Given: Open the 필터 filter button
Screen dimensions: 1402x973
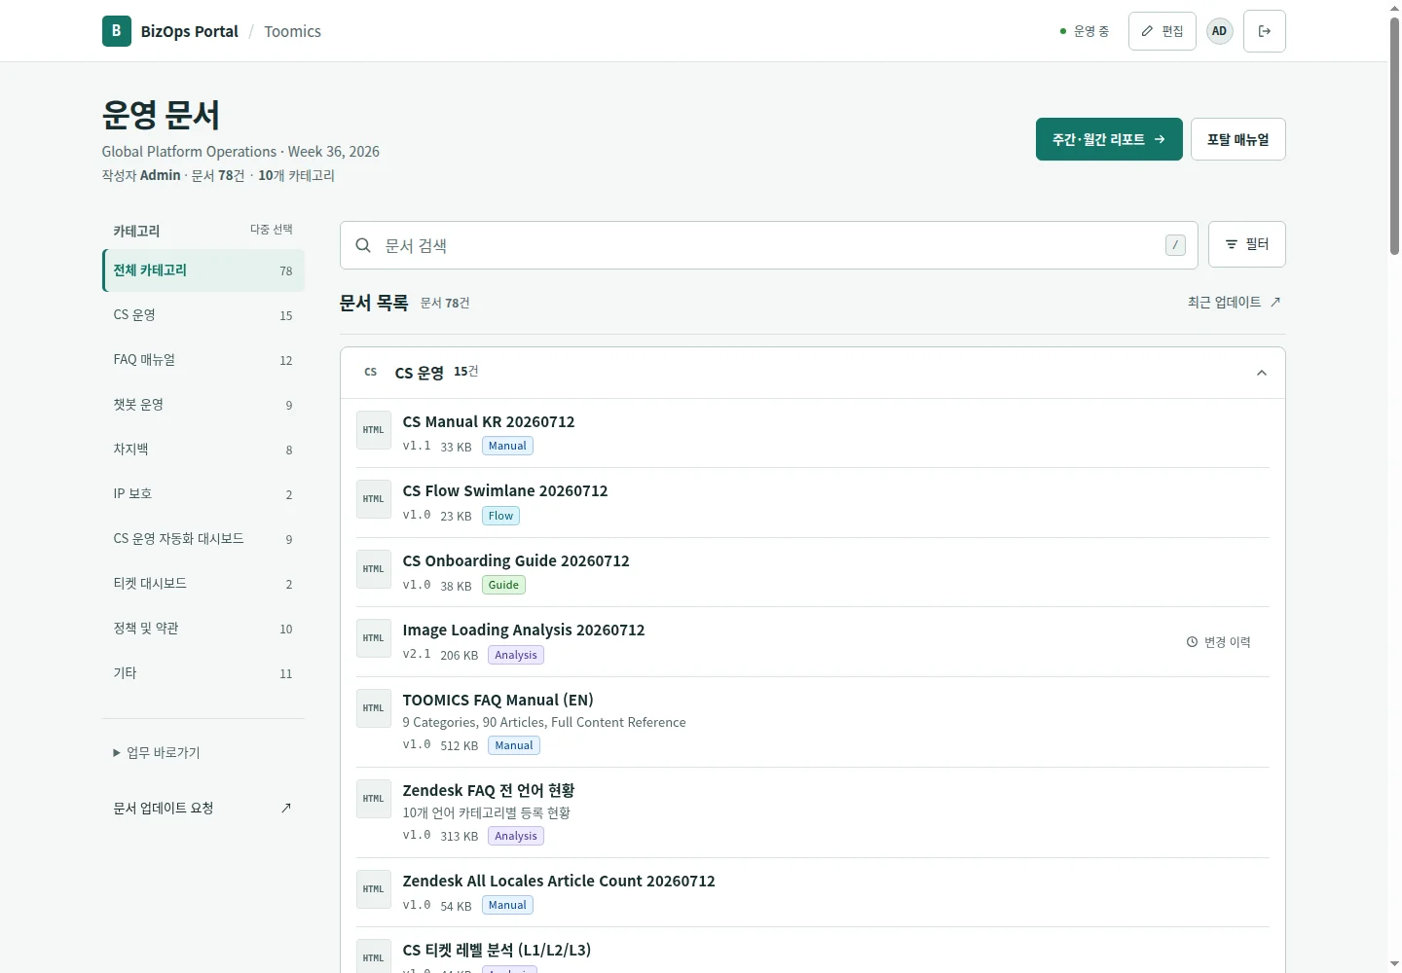Looking at the screenshot, I should (1246, 244).
